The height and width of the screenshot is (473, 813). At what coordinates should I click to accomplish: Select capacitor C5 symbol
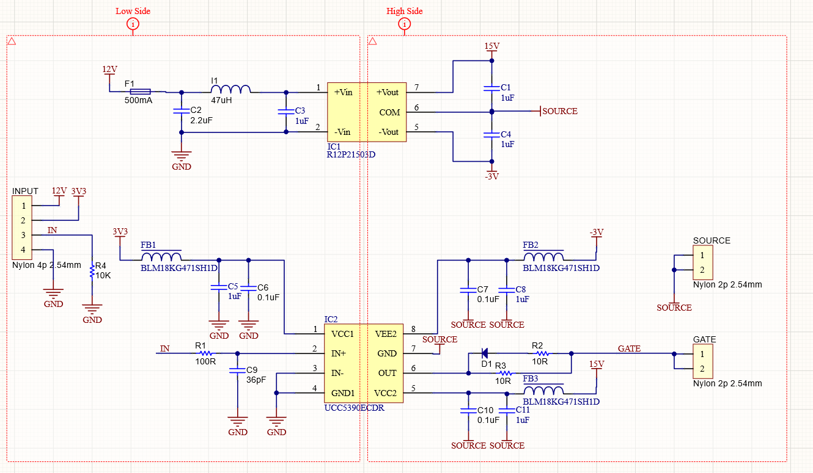tap(219, 287)
